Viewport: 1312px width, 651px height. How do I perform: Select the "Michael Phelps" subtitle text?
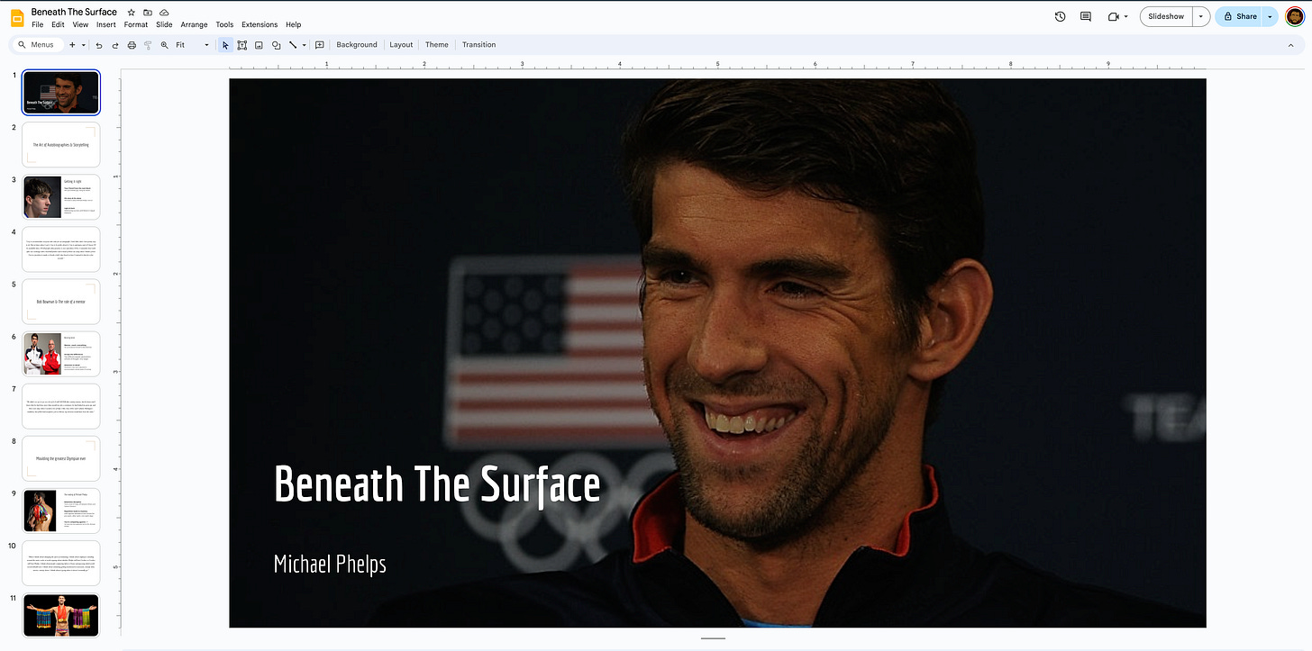[x=330, y=565]
